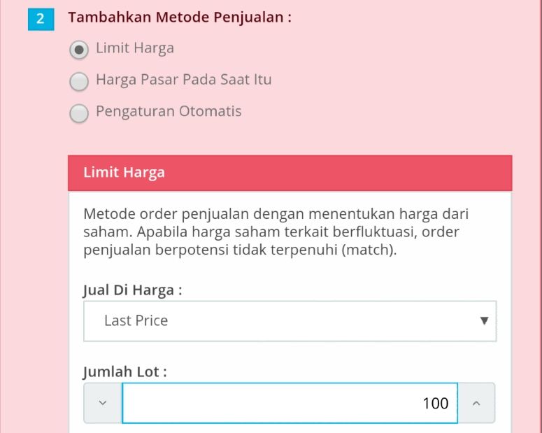
Task: Click the red Limit Harga panel header
Action: 290,173
